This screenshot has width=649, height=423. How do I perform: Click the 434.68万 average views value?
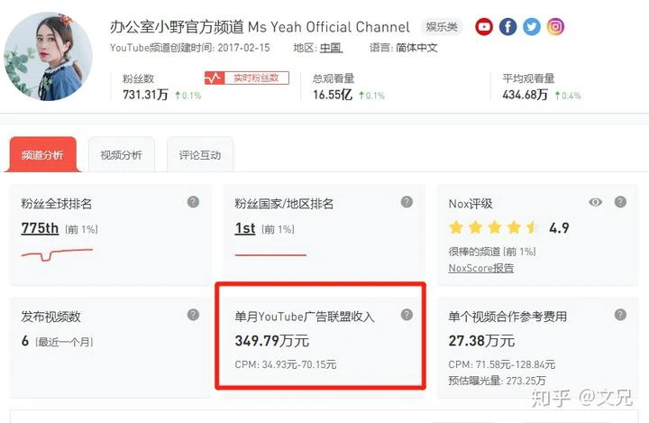click(x=526, y=95)
